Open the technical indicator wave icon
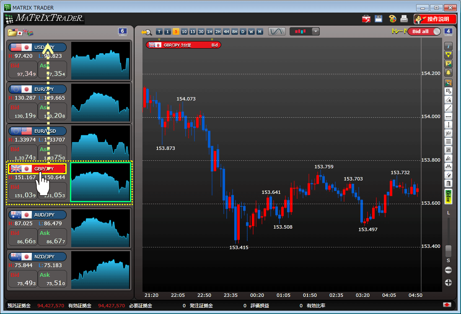 tap(277, 31)
